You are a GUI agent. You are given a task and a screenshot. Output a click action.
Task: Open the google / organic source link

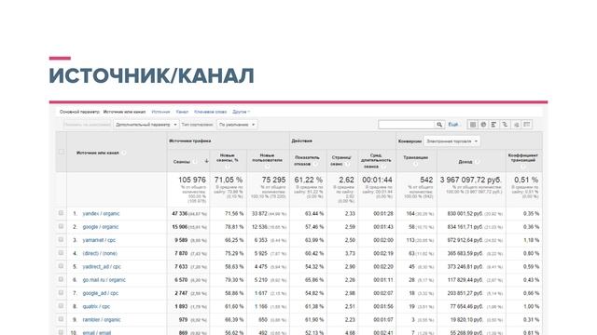pos(101,227)
